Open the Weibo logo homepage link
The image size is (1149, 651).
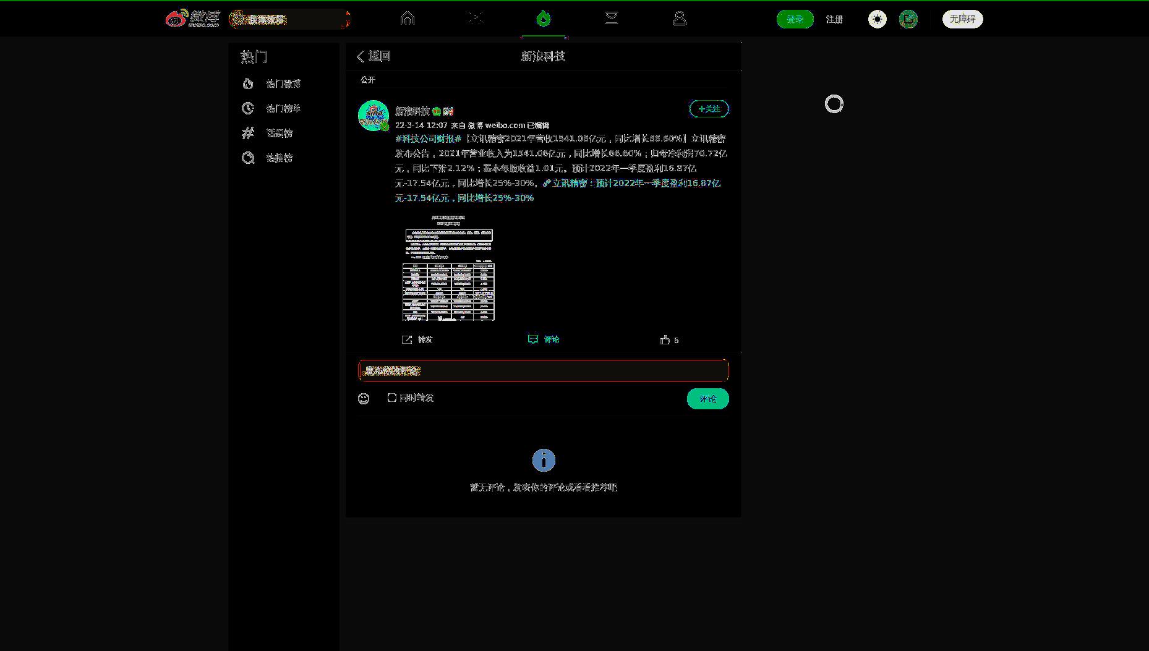pos(192,19)
